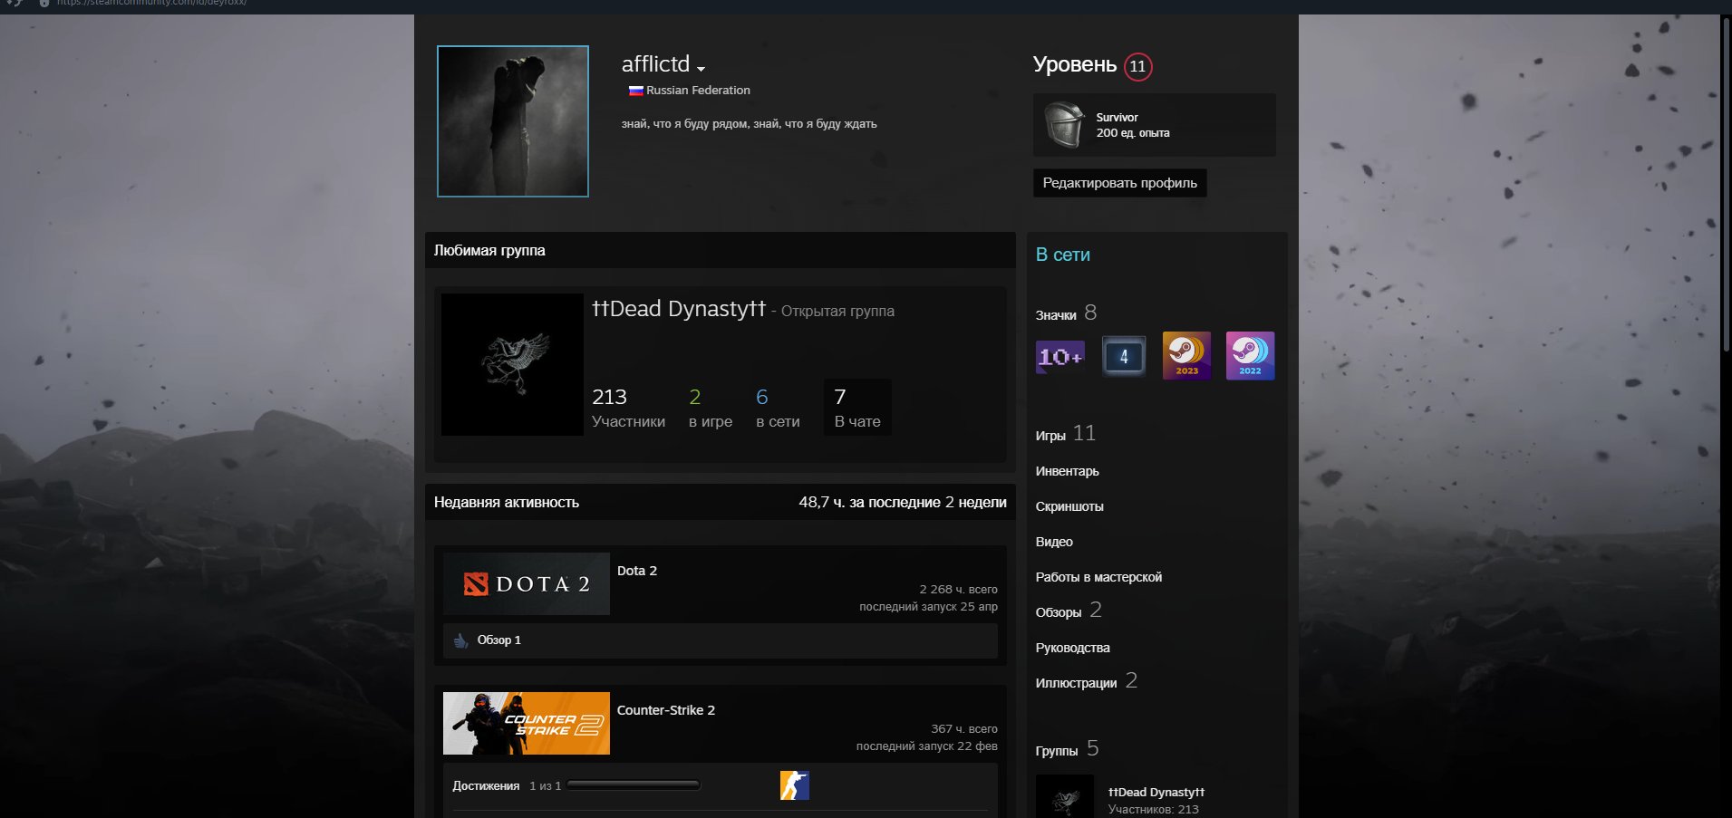Open the Dota 2 title link
Screen dimensions: 1732x818
pyautogui.click(x=637, y=571)
